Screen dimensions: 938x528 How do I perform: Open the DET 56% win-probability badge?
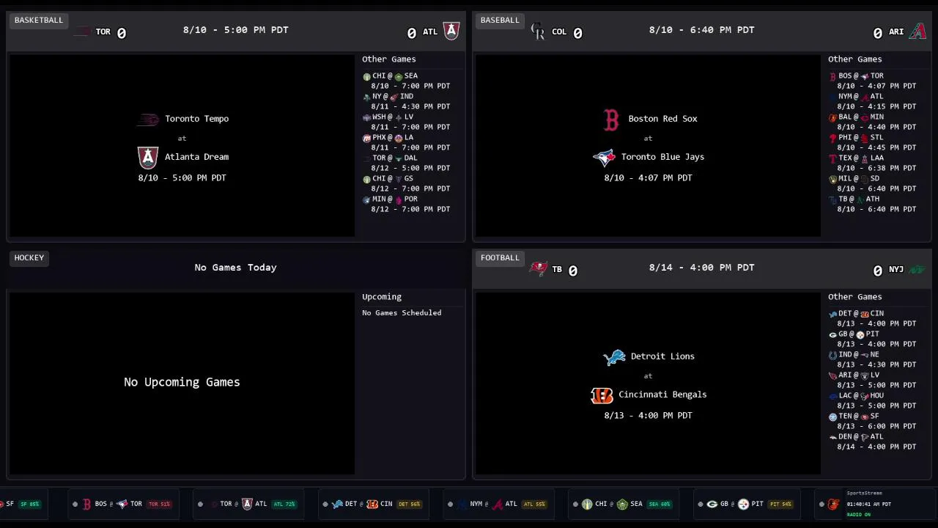coord(409,505)
